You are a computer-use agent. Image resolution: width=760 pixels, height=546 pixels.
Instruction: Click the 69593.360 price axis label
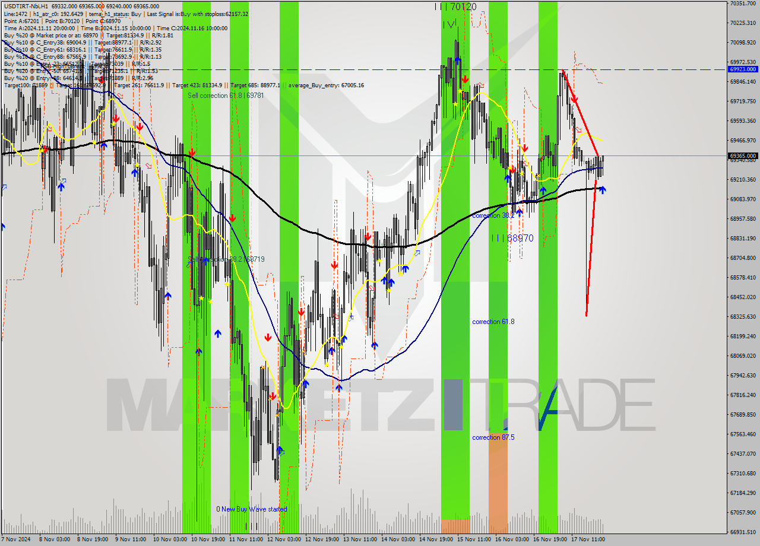point(743,121)
